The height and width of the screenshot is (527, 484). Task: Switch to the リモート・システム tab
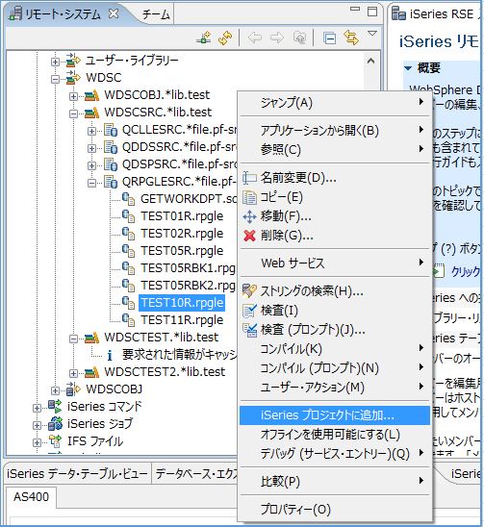point(63,14)
